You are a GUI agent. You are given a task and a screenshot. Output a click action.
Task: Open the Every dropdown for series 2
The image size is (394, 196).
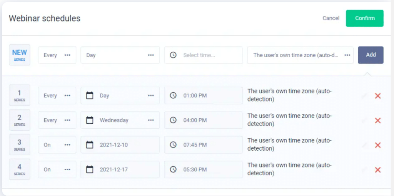(x=57, y=120)
